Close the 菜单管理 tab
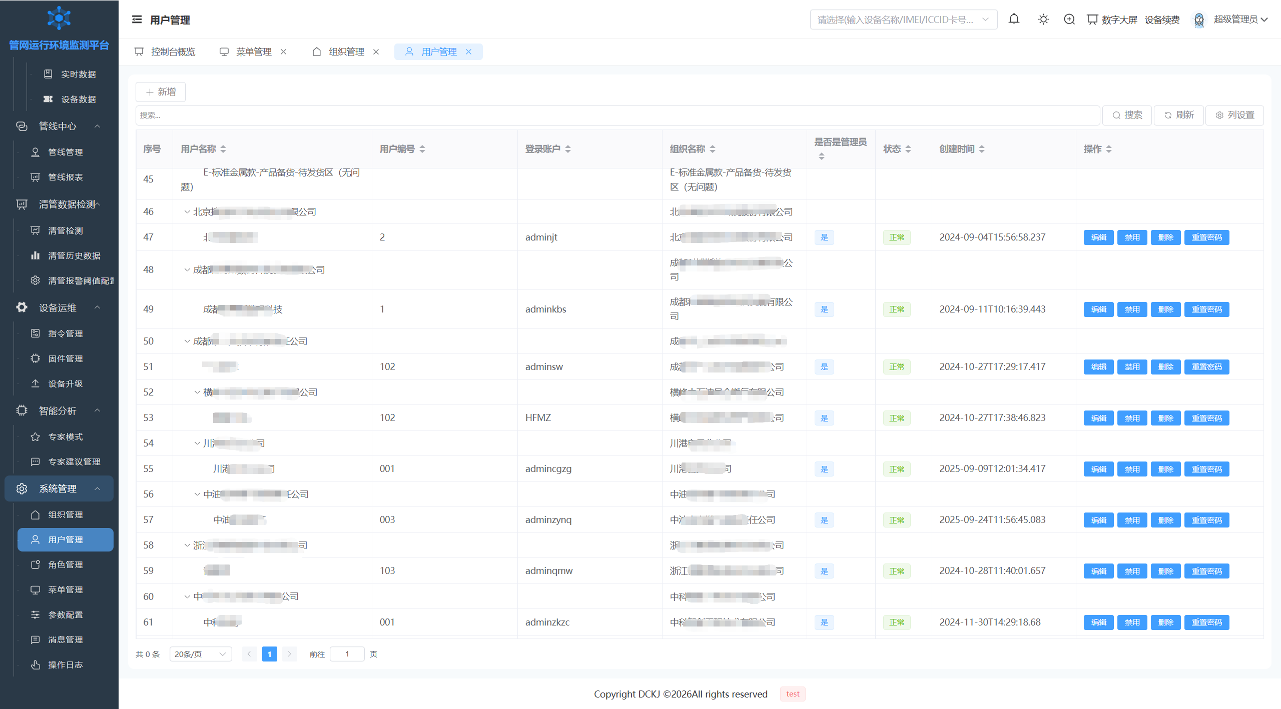Image resolution: width=1281 pixels, height=709 pixels. coord(283,51)
